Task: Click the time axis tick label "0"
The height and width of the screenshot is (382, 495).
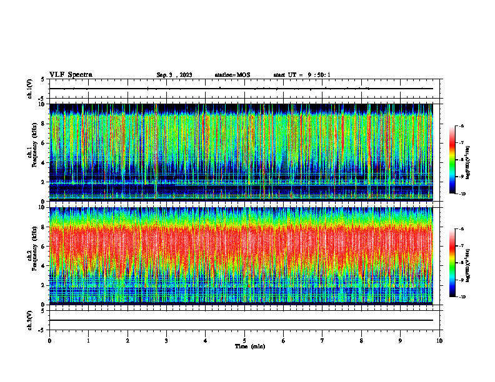Action: click(49, 341)
